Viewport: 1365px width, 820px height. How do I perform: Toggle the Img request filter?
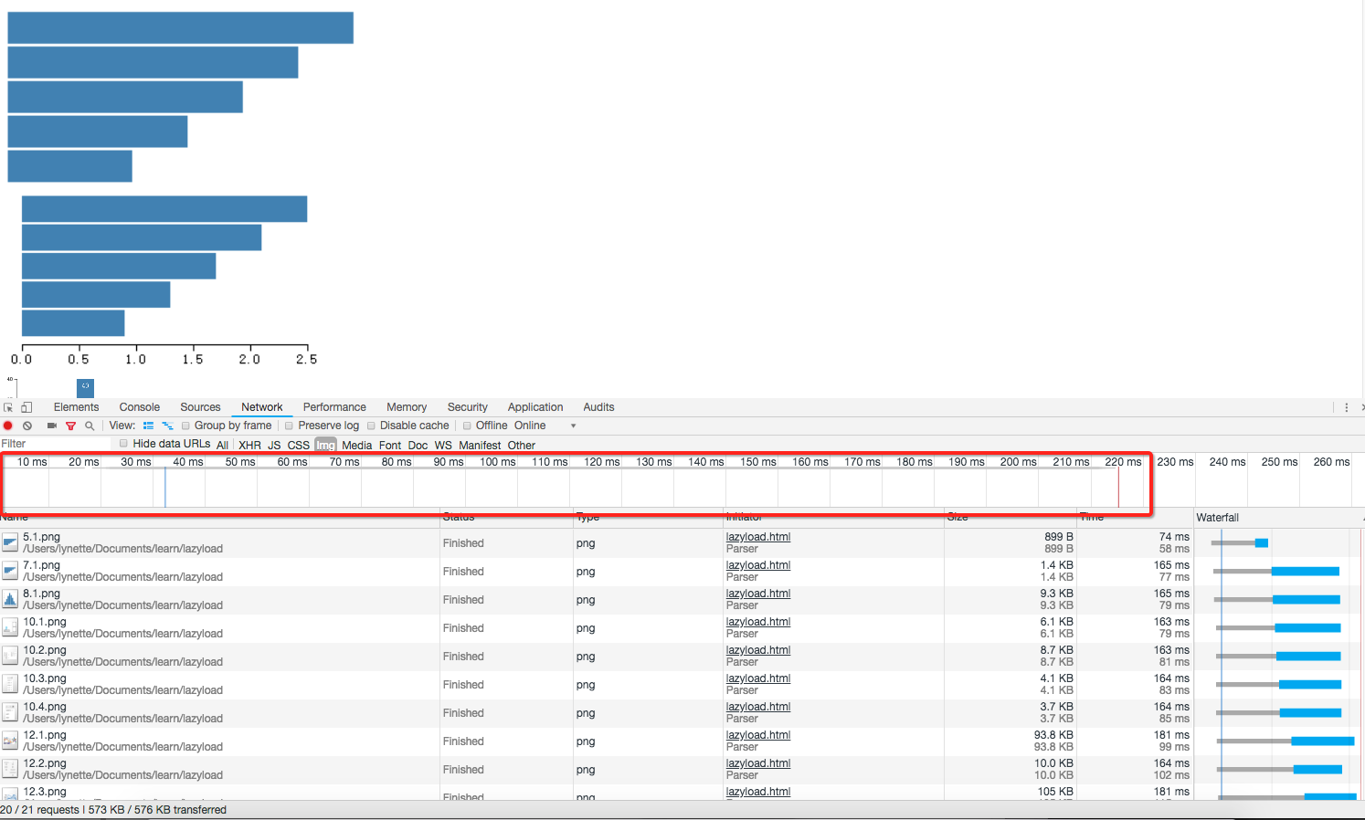tap(325, 446)
